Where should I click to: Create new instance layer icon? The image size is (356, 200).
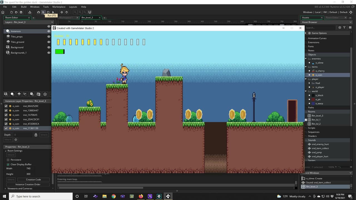click(x=12, y=94)
